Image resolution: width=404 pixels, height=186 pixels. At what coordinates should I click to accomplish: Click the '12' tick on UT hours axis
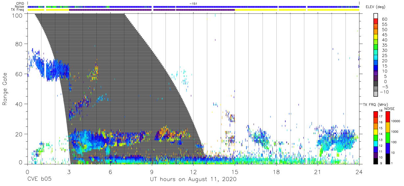[x=193, y=172]
